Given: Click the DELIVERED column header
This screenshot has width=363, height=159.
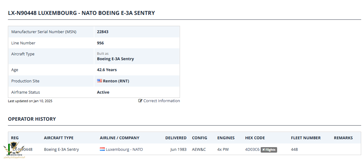Looking at the screenshot, I should click(176, 138).
